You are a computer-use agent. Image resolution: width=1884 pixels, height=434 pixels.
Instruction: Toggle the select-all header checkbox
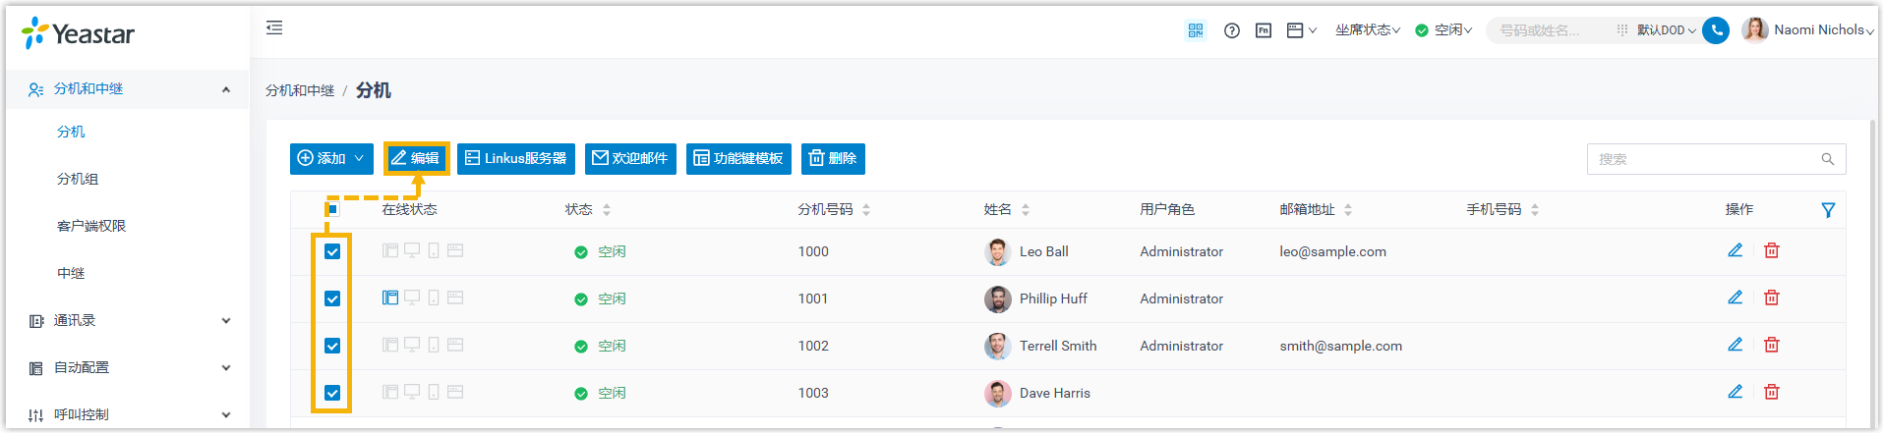coord(332,209)
